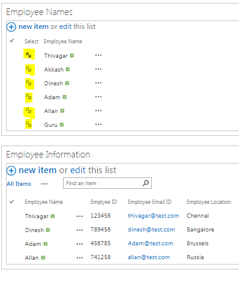This screenshot has width=239, height=285.
Task: Open email link Adam@test.com
Action: tap(150, 244)
